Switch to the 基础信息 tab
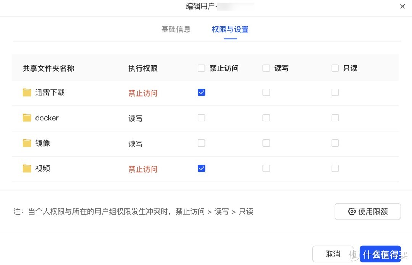412x265 pixels. [176, 29]
